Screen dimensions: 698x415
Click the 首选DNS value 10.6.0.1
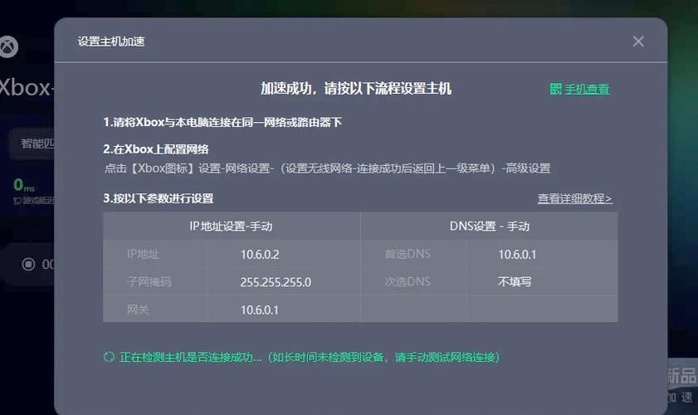[517, 254]
